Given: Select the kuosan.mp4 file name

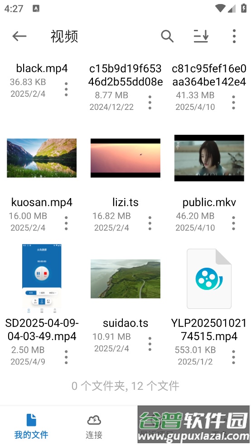Looking at the screenshot, I should click(42, 202).
